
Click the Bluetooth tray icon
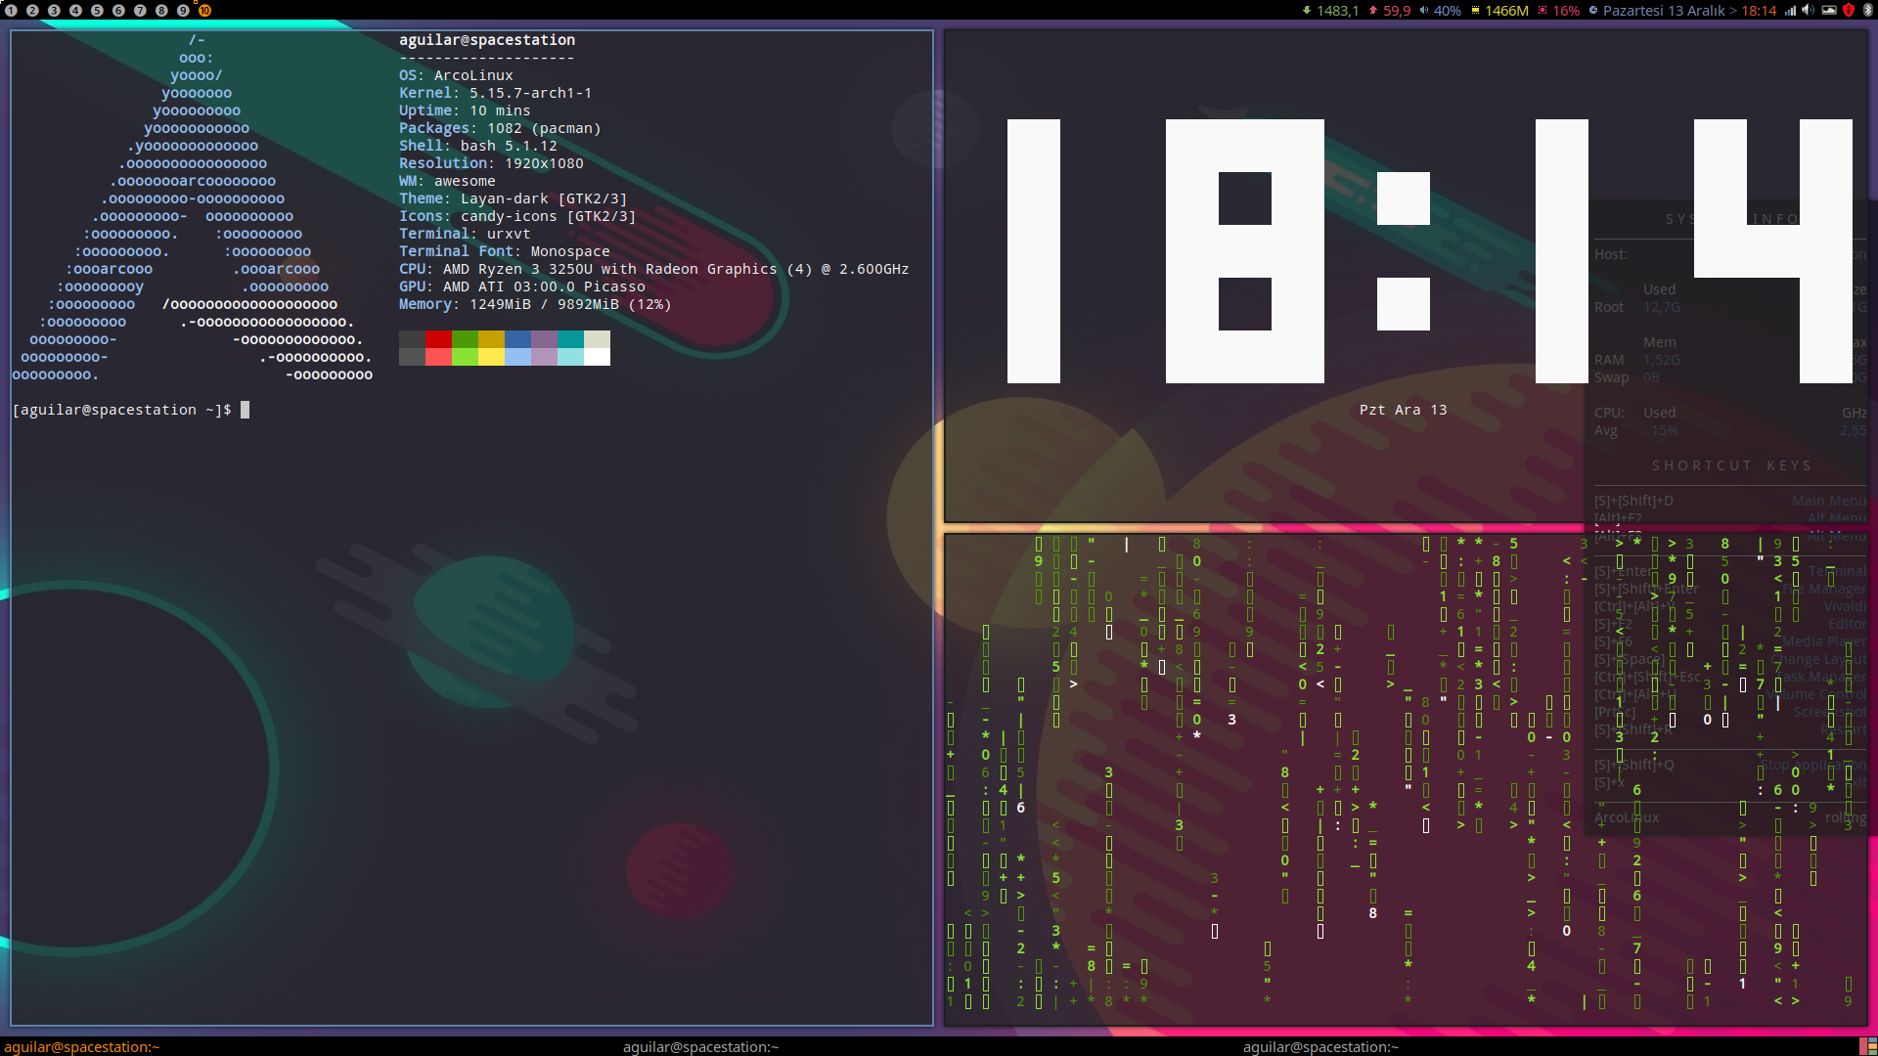1867,10
